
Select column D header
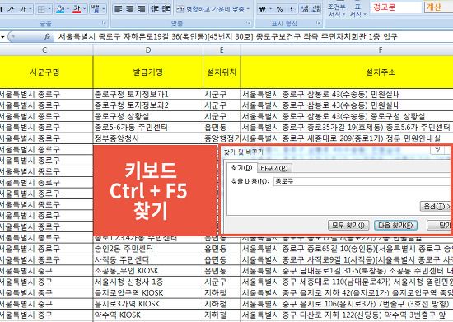pyautogui.click(x=148, y=50)
